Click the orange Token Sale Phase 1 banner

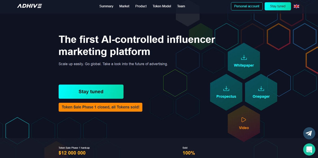coord(100,107)
